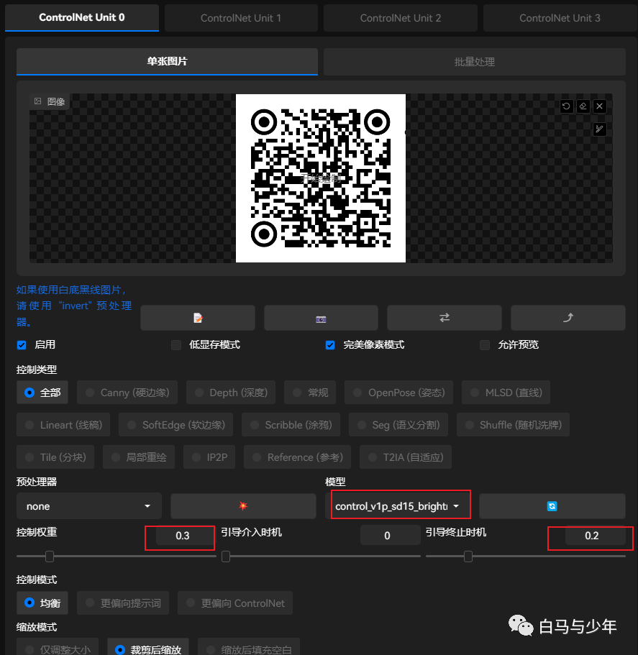Select the Depth (深度) control type
Screen dimensions: 638x655
[231, 393]
